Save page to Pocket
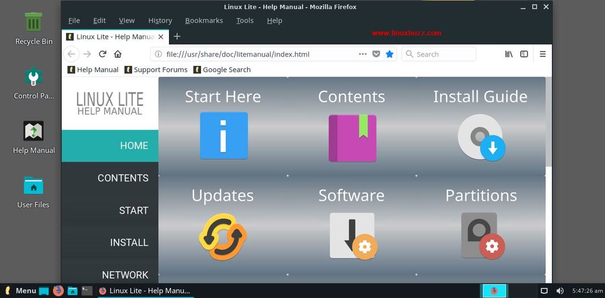The width and height of the screenshot is (605, 298). (376, 54)
